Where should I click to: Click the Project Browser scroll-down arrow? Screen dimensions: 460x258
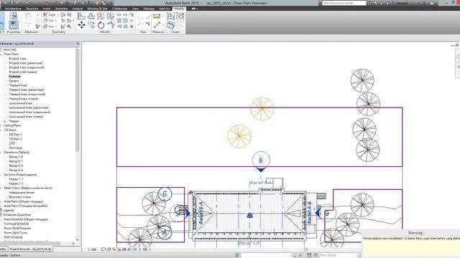pyautogui.click(x=78, y=240)
